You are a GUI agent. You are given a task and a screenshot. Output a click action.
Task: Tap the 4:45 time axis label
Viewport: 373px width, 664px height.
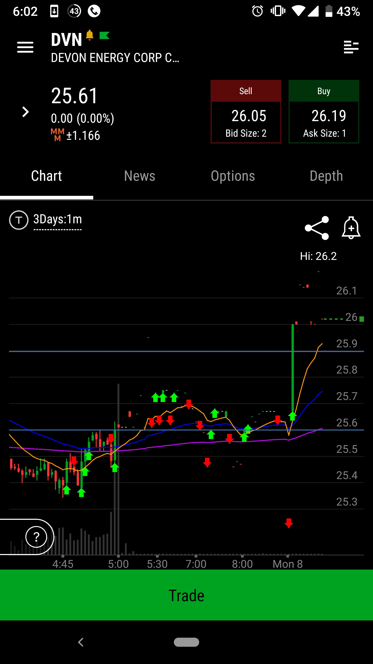click(63, 564)
